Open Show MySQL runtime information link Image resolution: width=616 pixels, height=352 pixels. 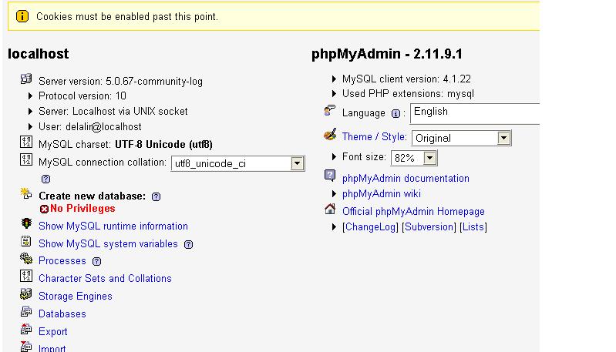(113, 226)
